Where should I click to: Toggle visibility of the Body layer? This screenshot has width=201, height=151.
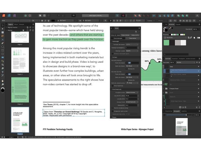pyautogui.click(x=198, y=67)
